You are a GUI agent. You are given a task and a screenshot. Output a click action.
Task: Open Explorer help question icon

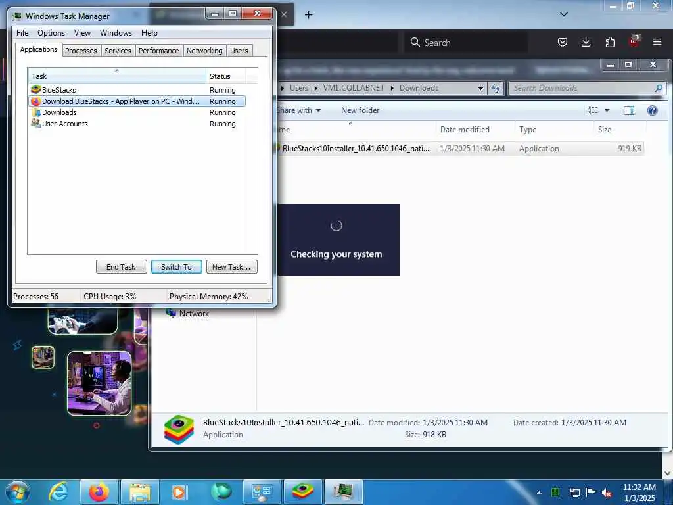[653, 110]
